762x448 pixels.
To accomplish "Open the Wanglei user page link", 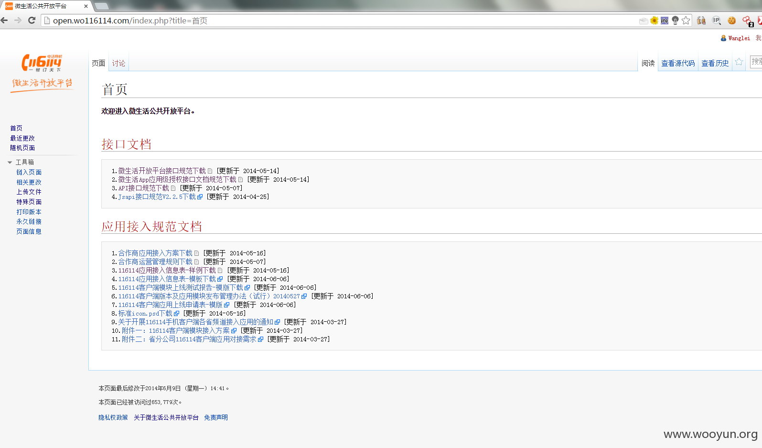I will (739, 38).
